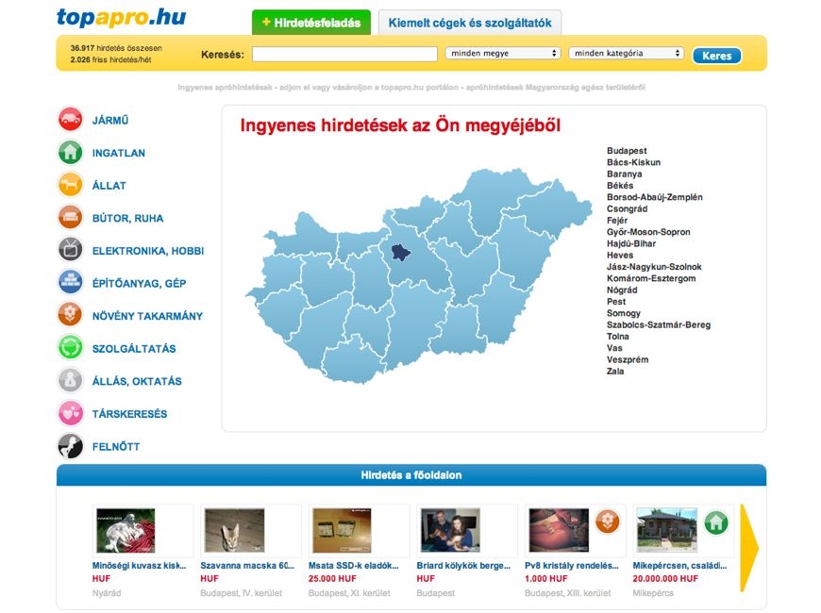Open the hearts TÁRSKERESÉS icon

click(x=70, y=414)
